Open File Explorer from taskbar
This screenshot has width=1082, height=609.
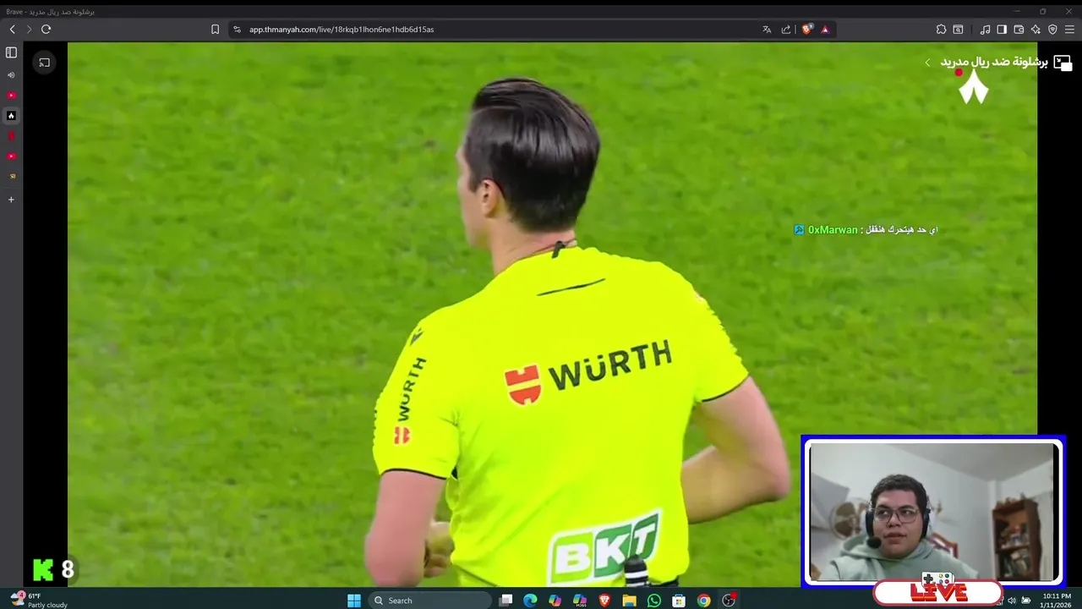pos(629,601)
